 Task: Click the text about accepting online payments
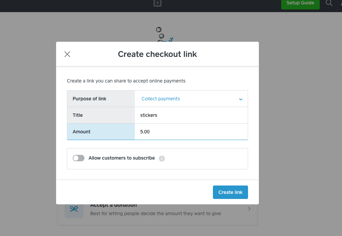coord(126,81)
